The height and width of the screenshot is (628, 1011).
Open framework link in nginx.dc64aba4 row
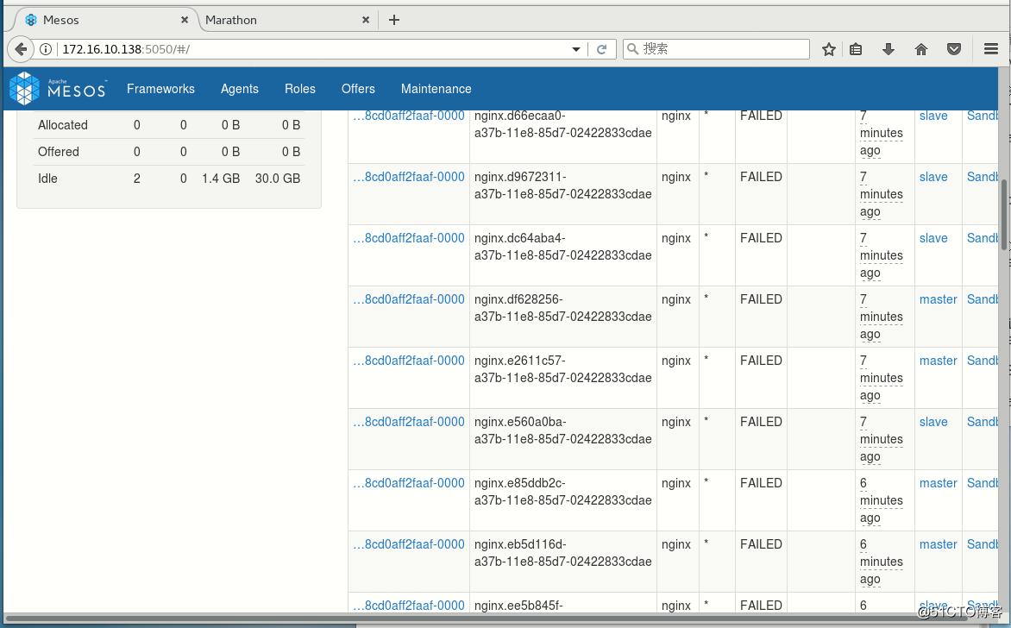point(409,238)
